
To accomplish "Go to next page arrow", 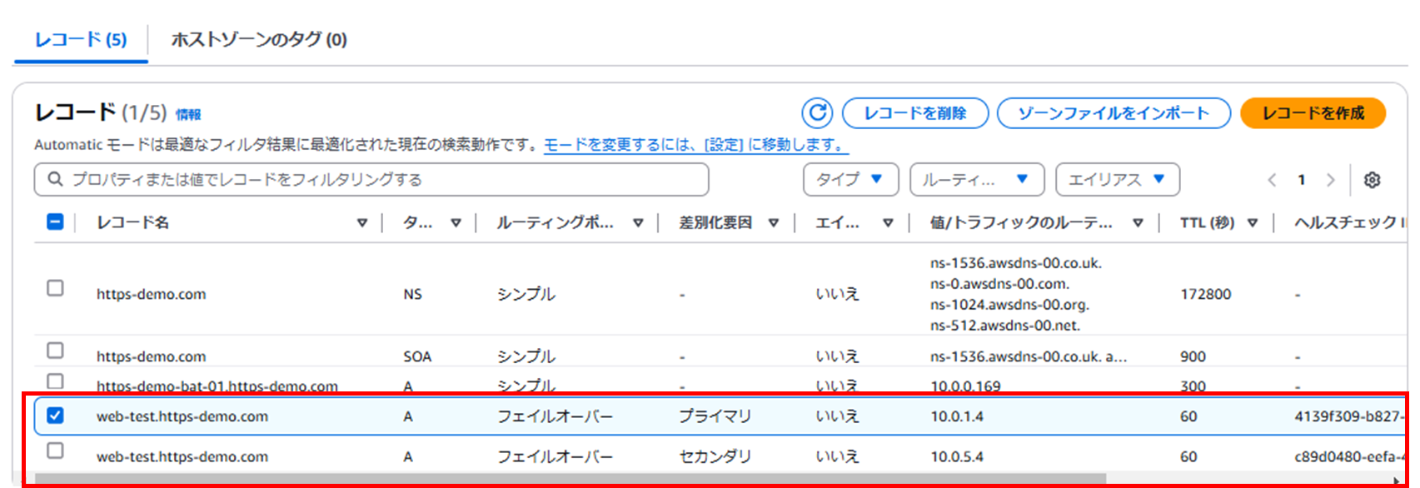I will click(x=1330, y=180).
